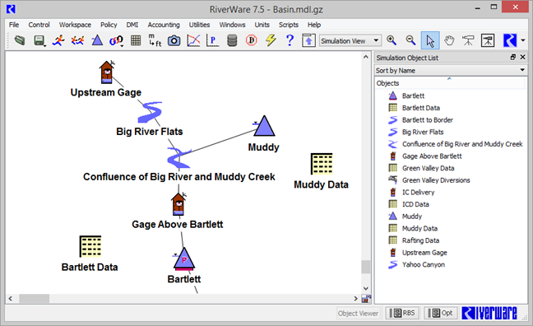Select Yahoo Canyon in object list

pyautogui.click(x=424, y=264)
